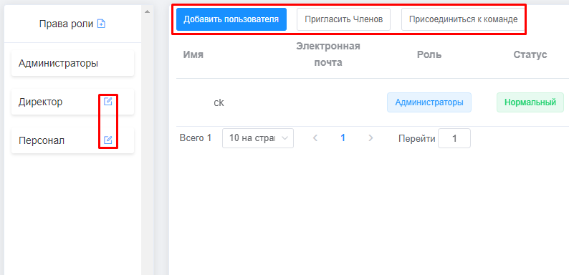Click the Нормальный status tag

pos(530,102)
